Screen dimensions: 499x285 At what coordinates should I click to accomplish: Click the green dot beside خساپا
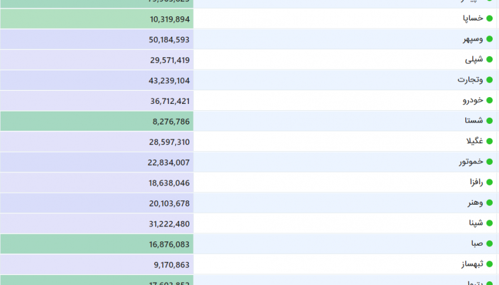(x=490, y=19)
